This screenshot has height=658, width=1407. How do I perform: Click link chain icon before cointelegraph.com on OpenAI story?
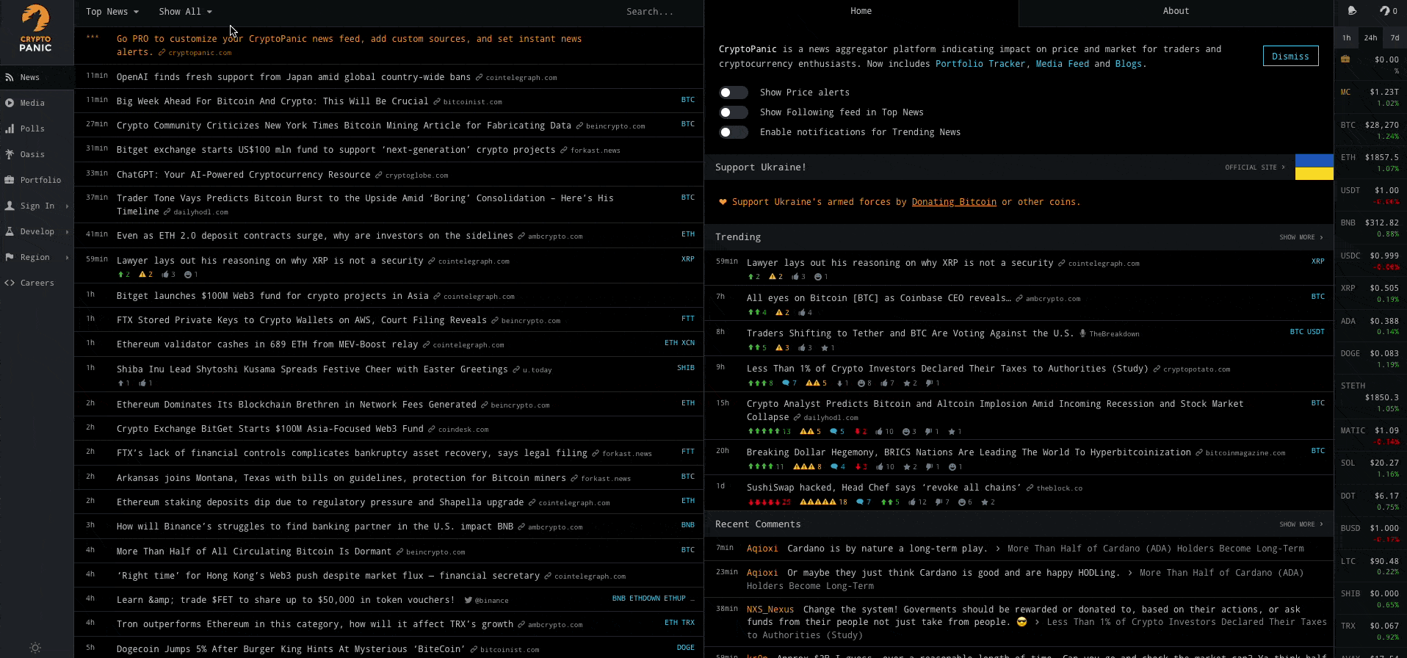click(479, 77)
